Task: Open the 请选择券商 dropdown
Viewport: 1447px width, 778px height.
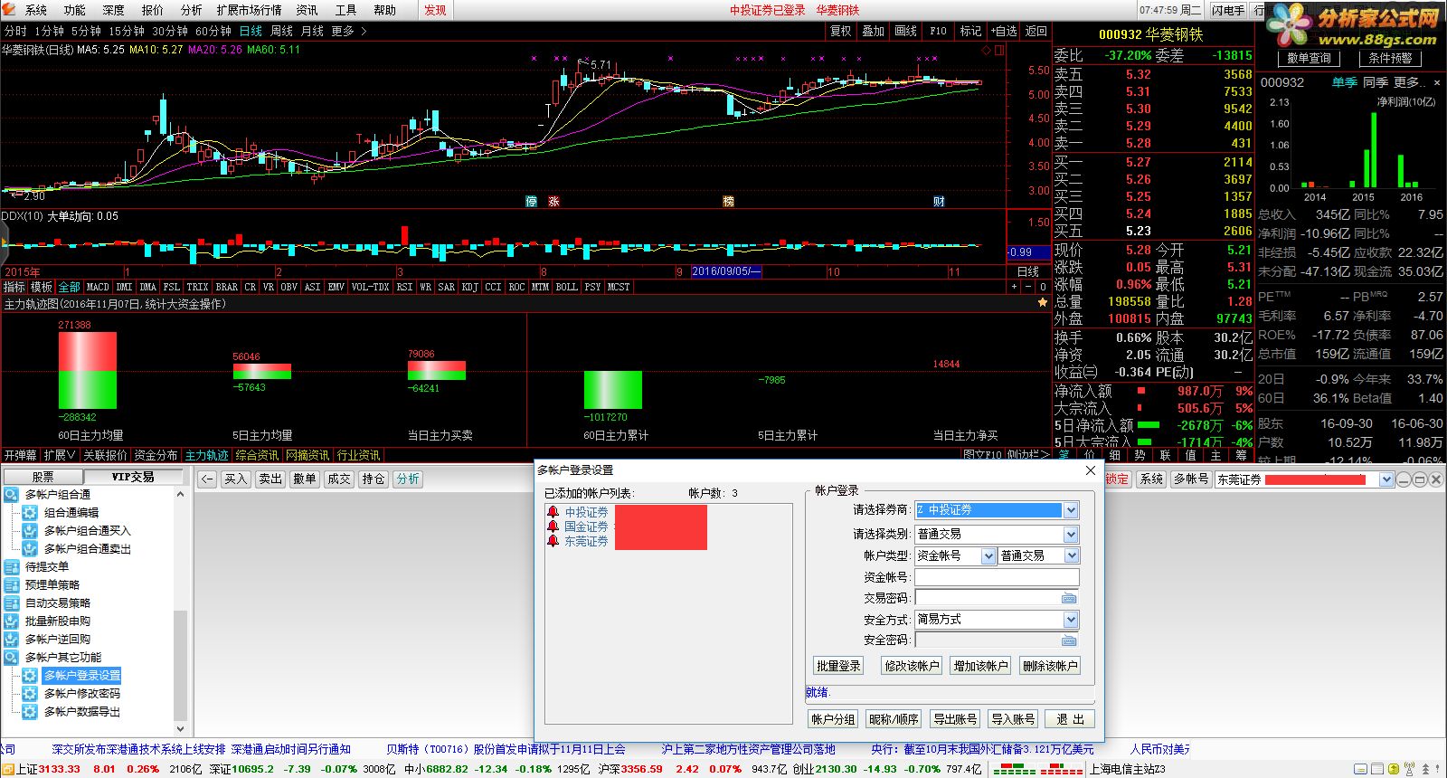Action: 1071,510
